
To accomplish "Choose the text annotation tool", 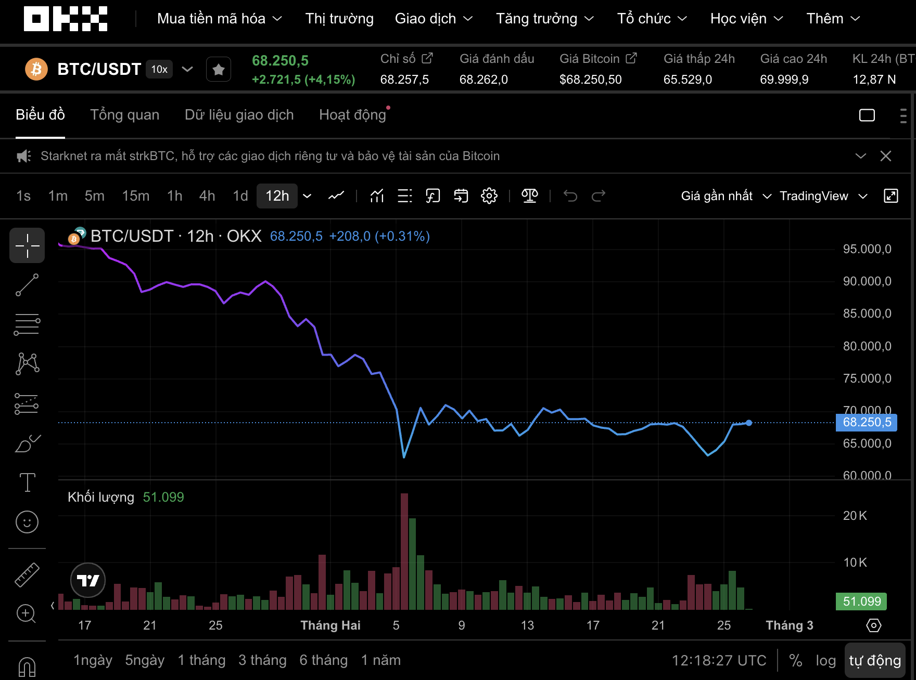I will coord(27,482).
